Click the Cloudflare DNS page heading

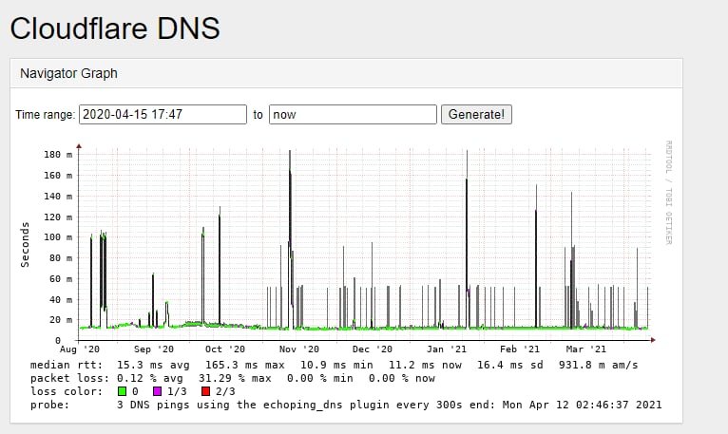(x=115, y=28)
